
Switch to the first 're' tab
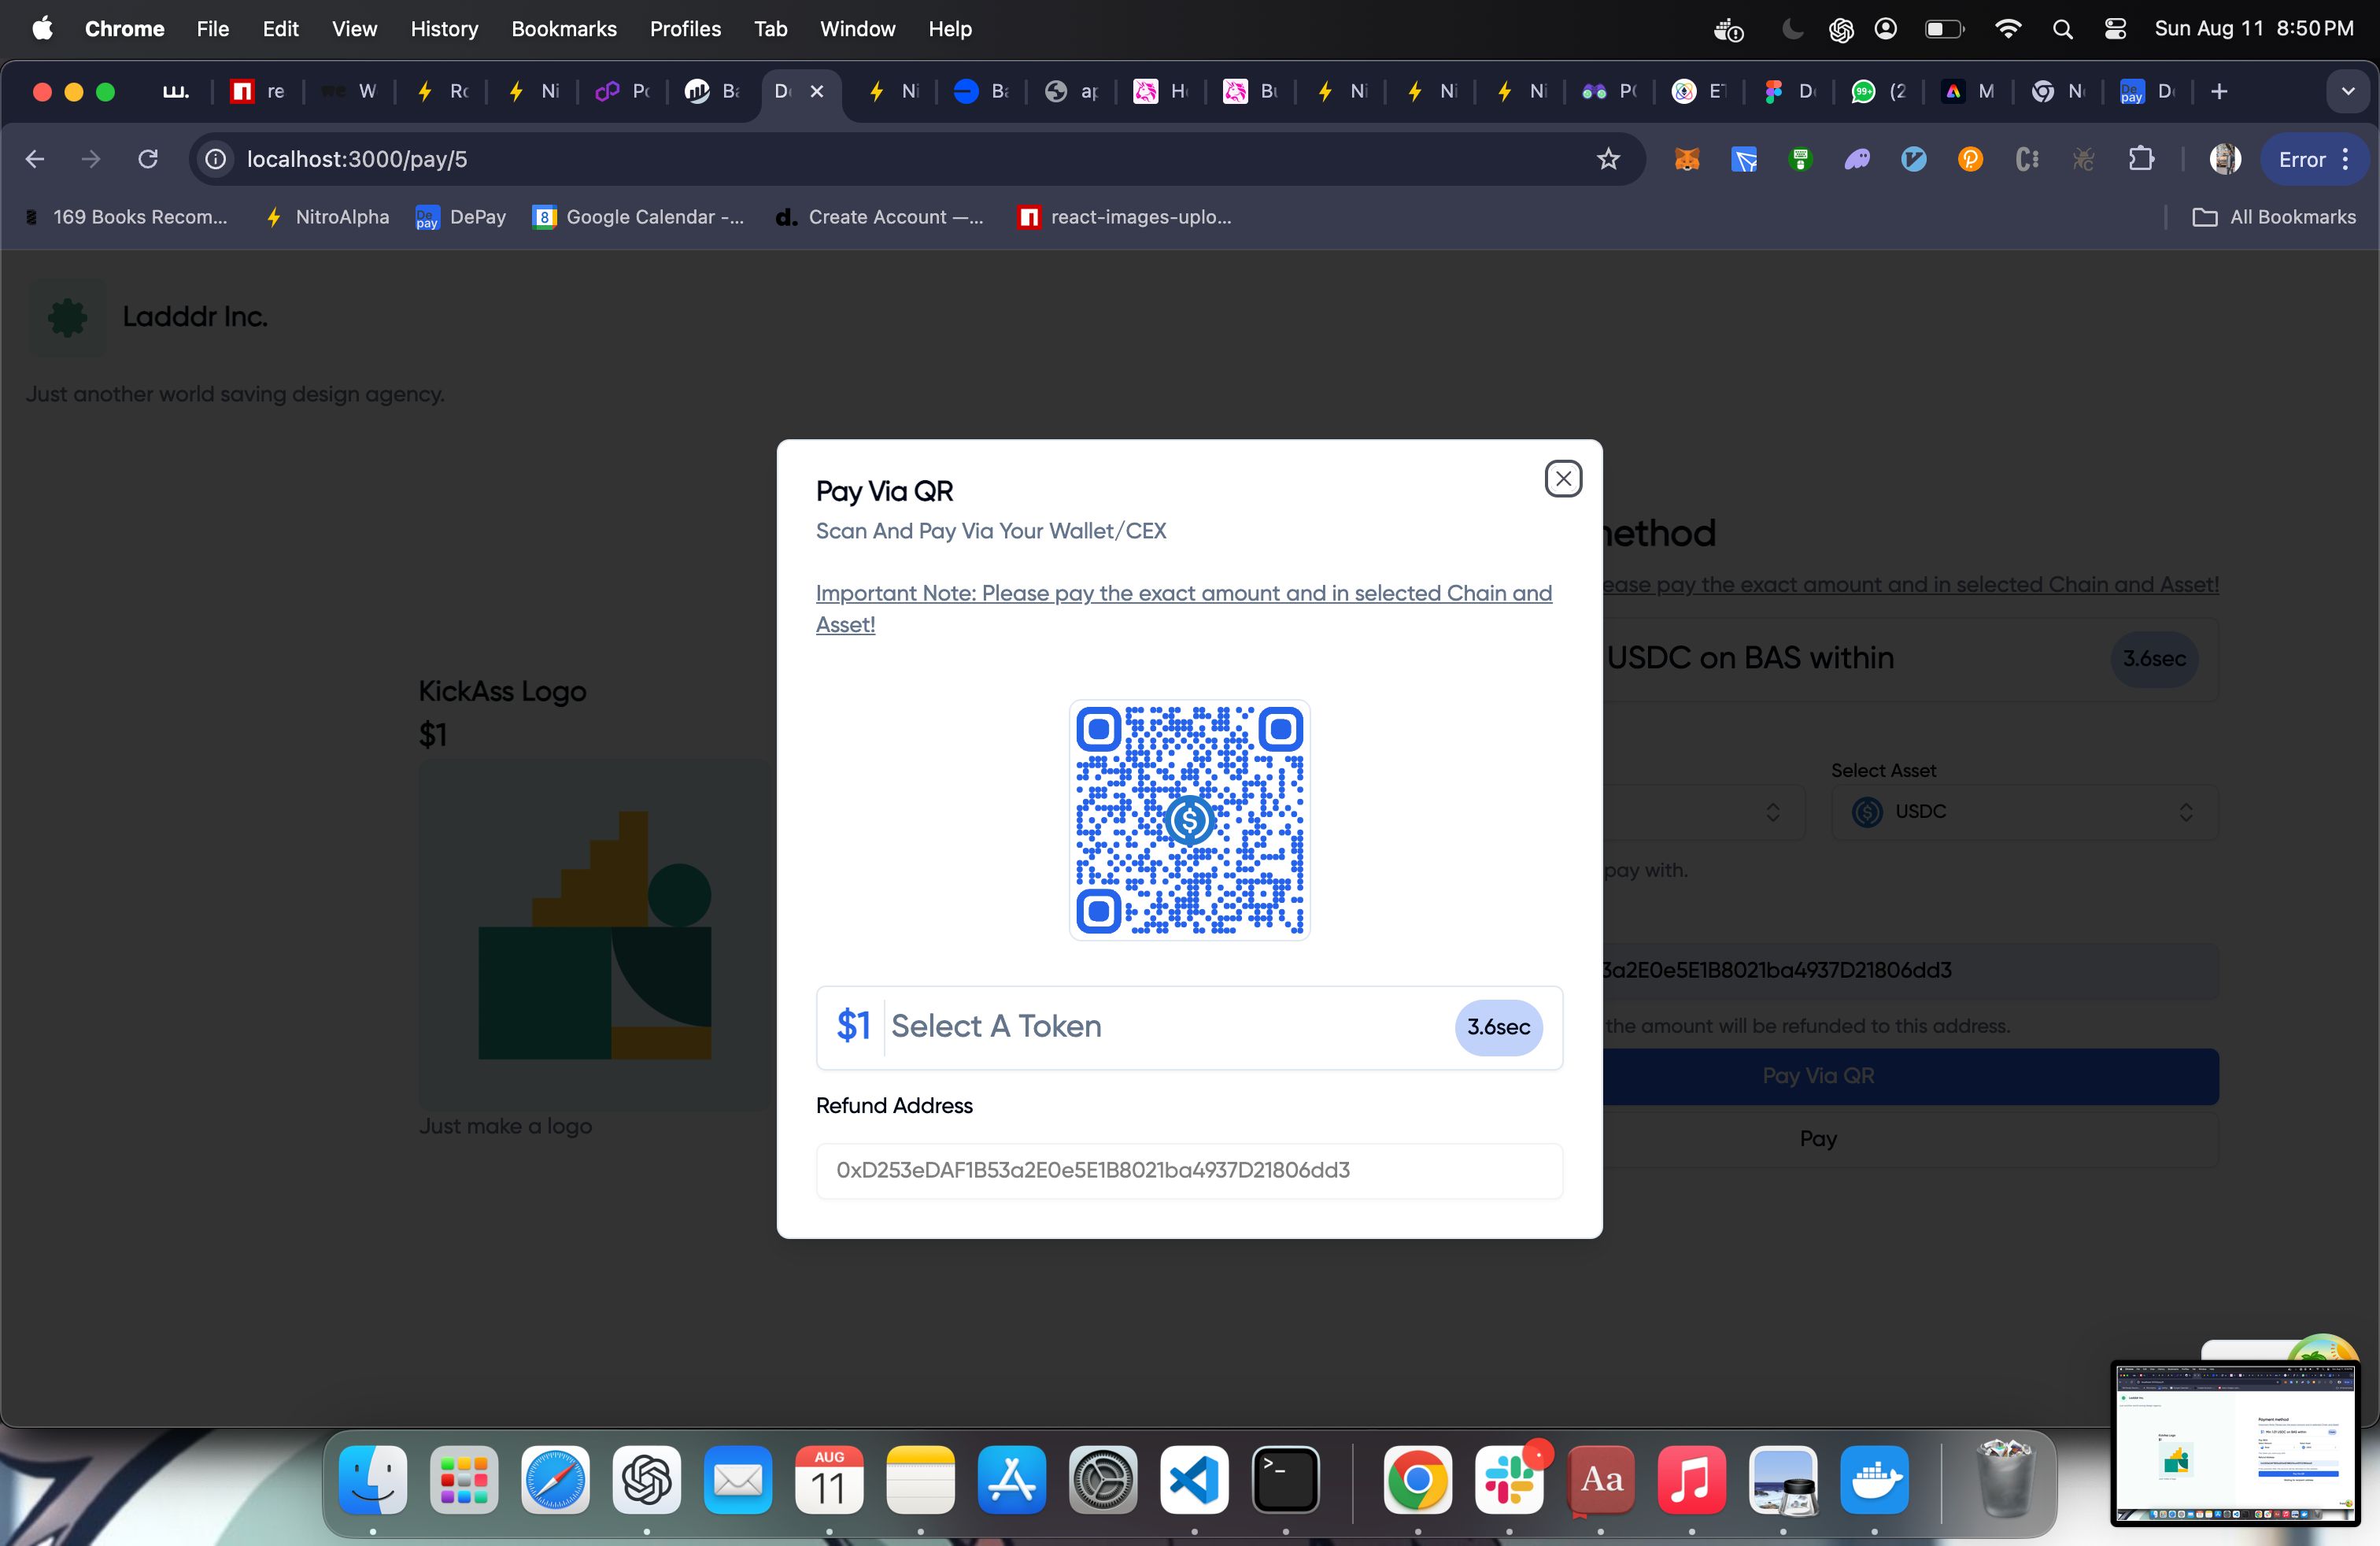[258, 92]
